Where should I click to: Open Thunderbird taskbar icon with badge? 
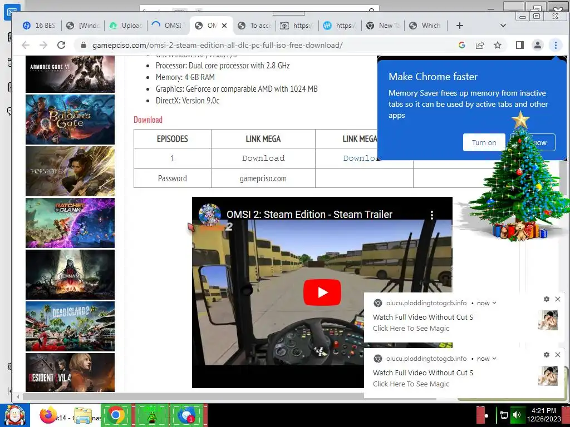click(x=186, y=415)
